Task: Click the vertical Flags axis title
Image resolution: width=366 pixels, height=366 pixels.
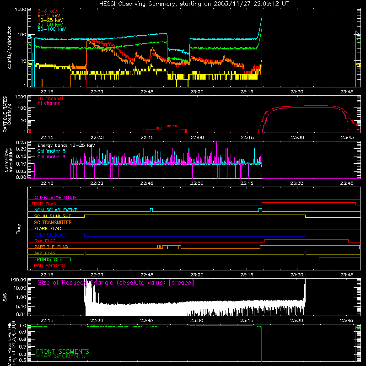Action: coord(18,228)
